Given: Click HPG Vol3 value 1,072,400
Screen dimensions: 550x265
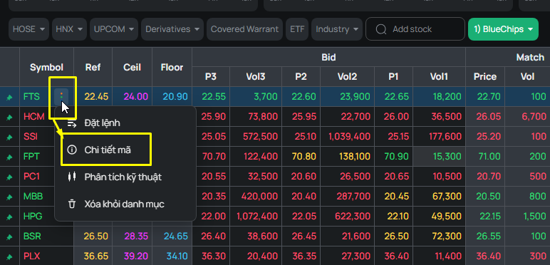Looking at the screenshot, I should [x=257, y=217].
